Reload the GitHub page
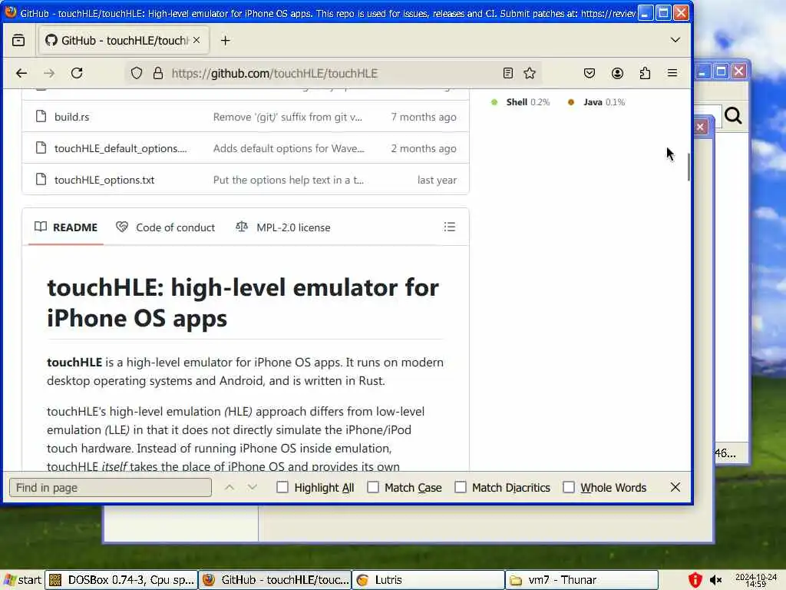 [x=77, y=73]
